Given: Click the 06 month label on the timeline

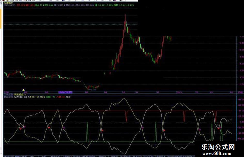Looking at the screenshot, I should click(x=46, y=92).
